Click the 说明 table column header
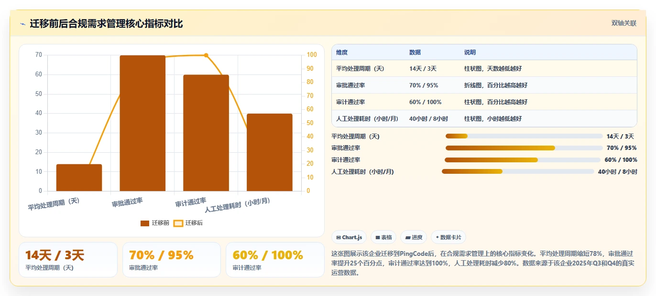Viewport: 656px width, 296px height. pyautogui.click(x=470, y=53)
